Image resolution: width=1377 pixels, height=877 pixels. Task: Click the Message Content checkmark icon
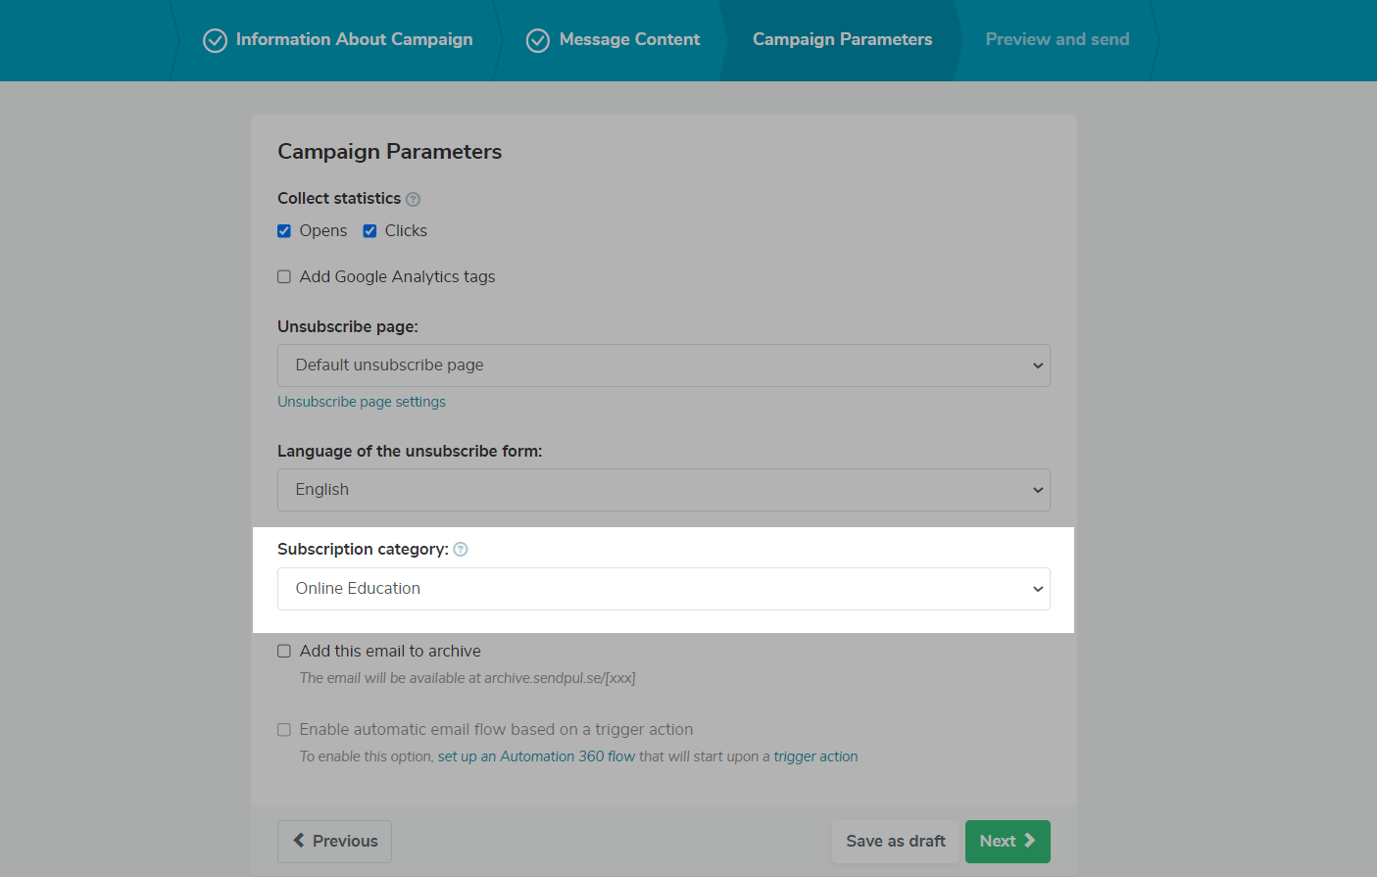pyautogui.click(x=538, y=40)
